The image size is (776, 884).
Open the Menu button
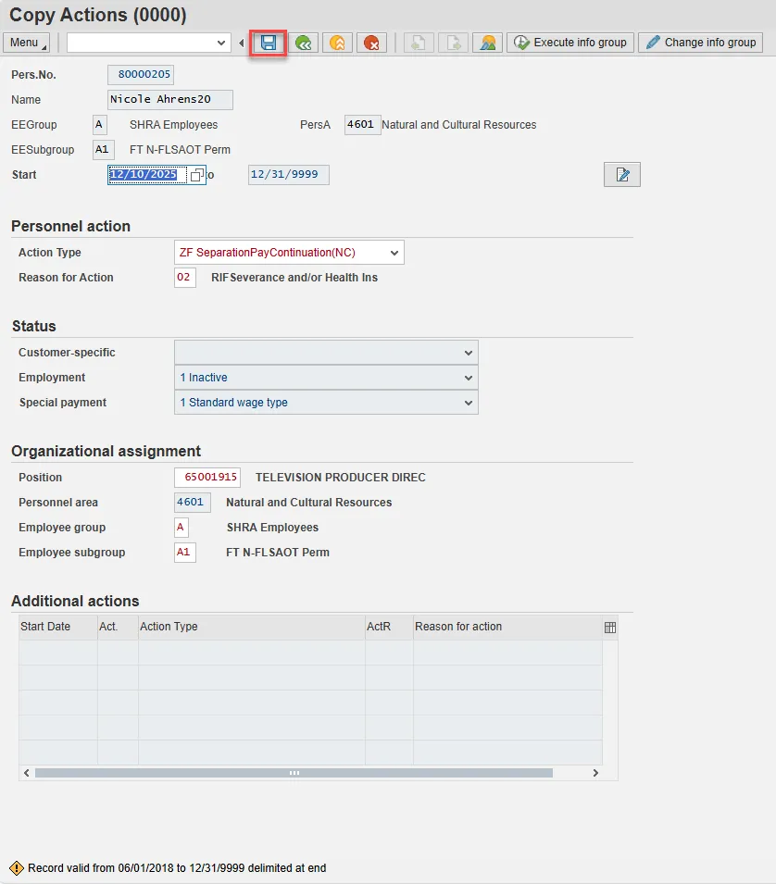[26, 43]
